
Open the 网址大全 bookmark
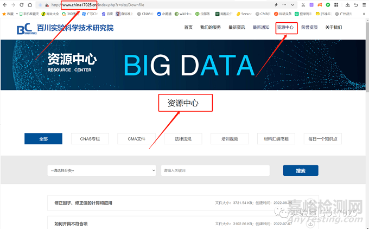[x=50, y=14]
